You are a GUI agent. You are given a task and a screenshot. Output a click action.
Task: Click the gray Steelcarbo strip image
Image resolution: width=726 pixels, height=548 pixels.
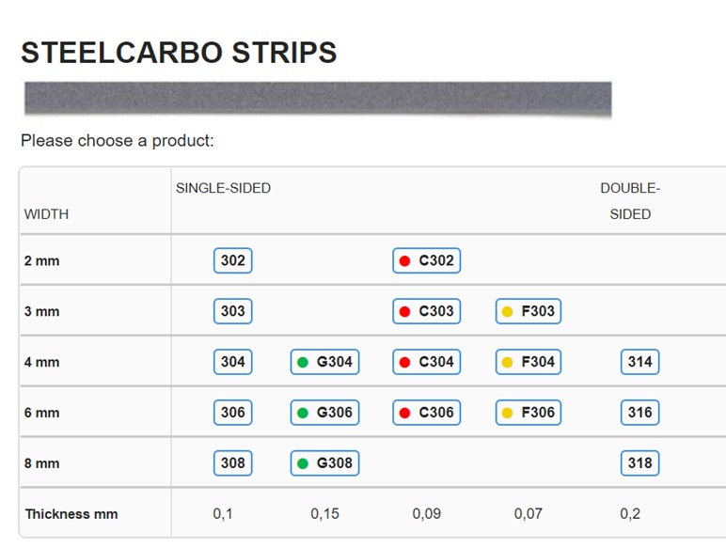click(x=318, y=99)
